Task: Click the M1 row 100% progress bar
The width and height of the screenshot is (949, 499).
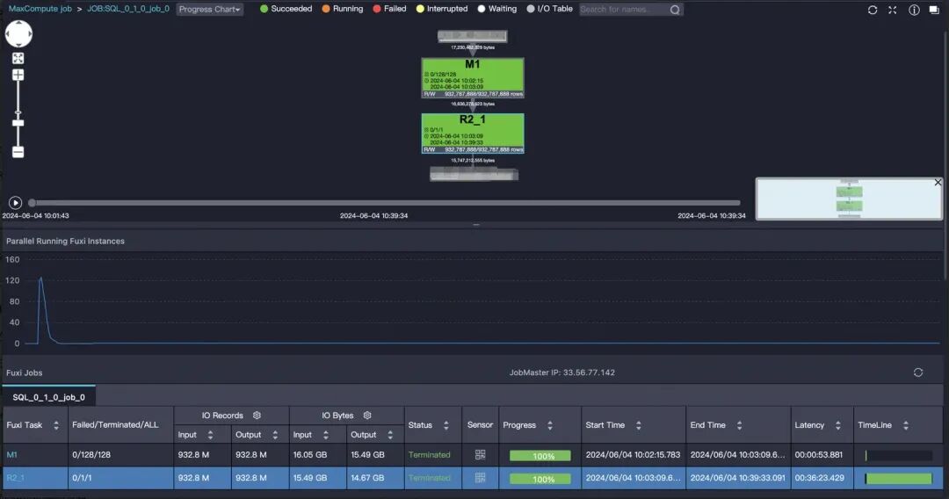Action: 540,455
